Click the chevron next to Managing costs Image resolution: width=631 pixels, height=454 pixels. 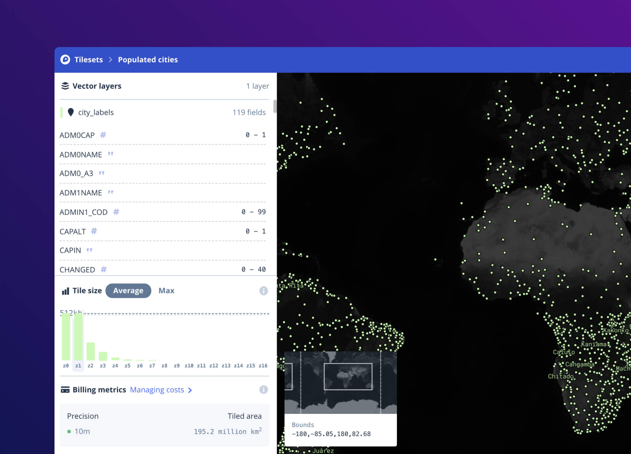tap(190, 390)
